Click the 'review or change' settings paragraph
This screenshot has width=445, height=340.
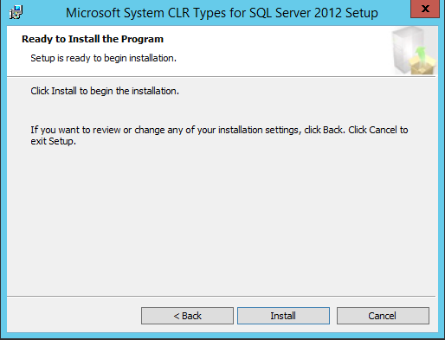(219, 136)
